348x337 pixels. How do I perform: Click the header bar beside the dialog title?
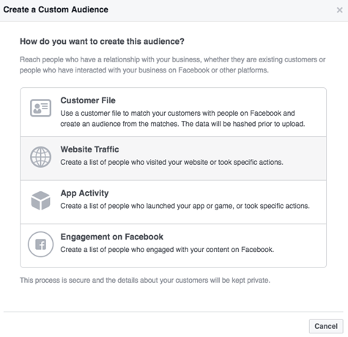click(220, 10)
